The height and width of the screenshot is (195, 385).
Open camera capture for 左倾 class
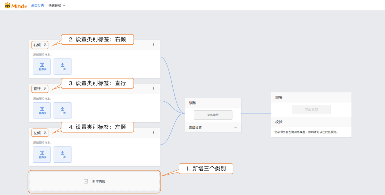click(42, 154)
